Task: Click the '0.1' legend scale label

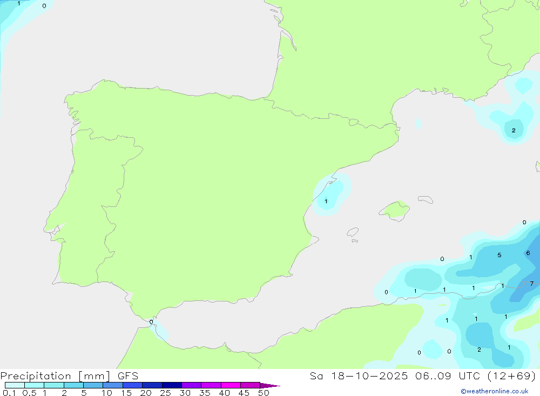Action: point(9,393)
